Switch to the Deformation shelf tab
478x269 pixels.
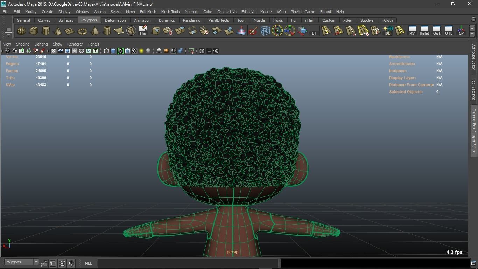(115, 20)
